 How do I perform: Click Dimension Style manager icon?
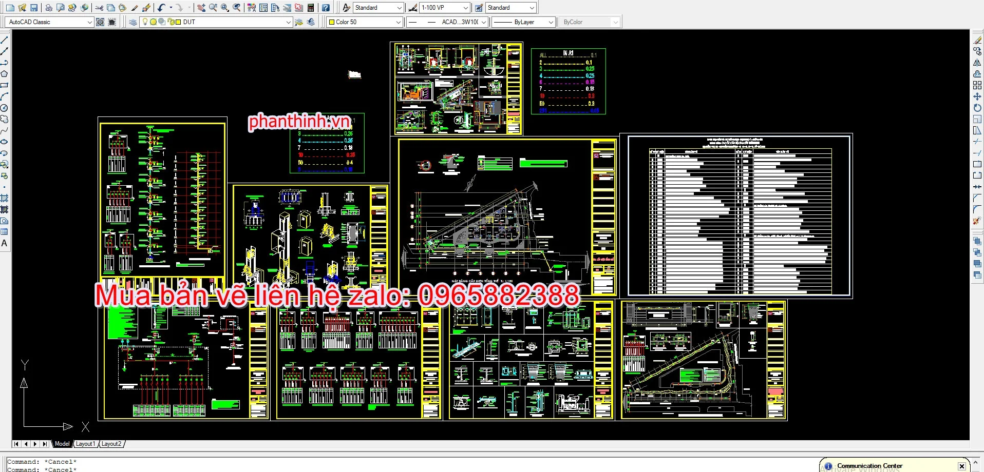point(412,8)
